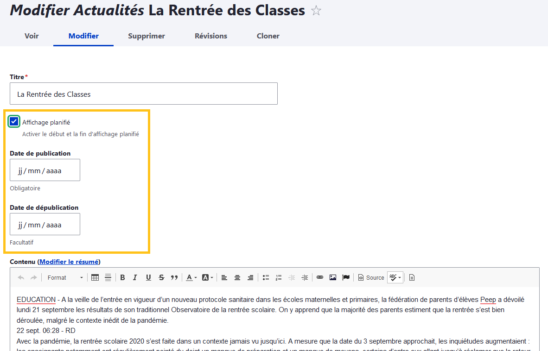Click the Underline toolbar icon

pos(148,277)
